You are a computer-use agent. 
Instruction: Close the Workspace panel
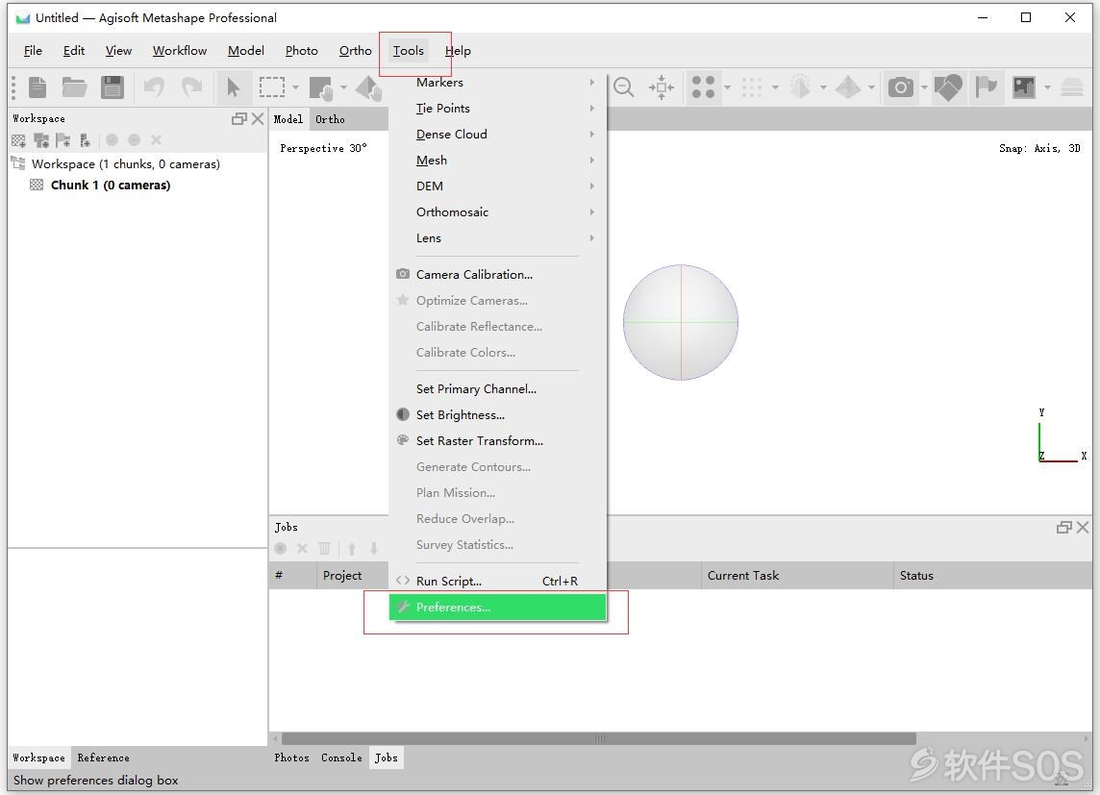[258, 119]
